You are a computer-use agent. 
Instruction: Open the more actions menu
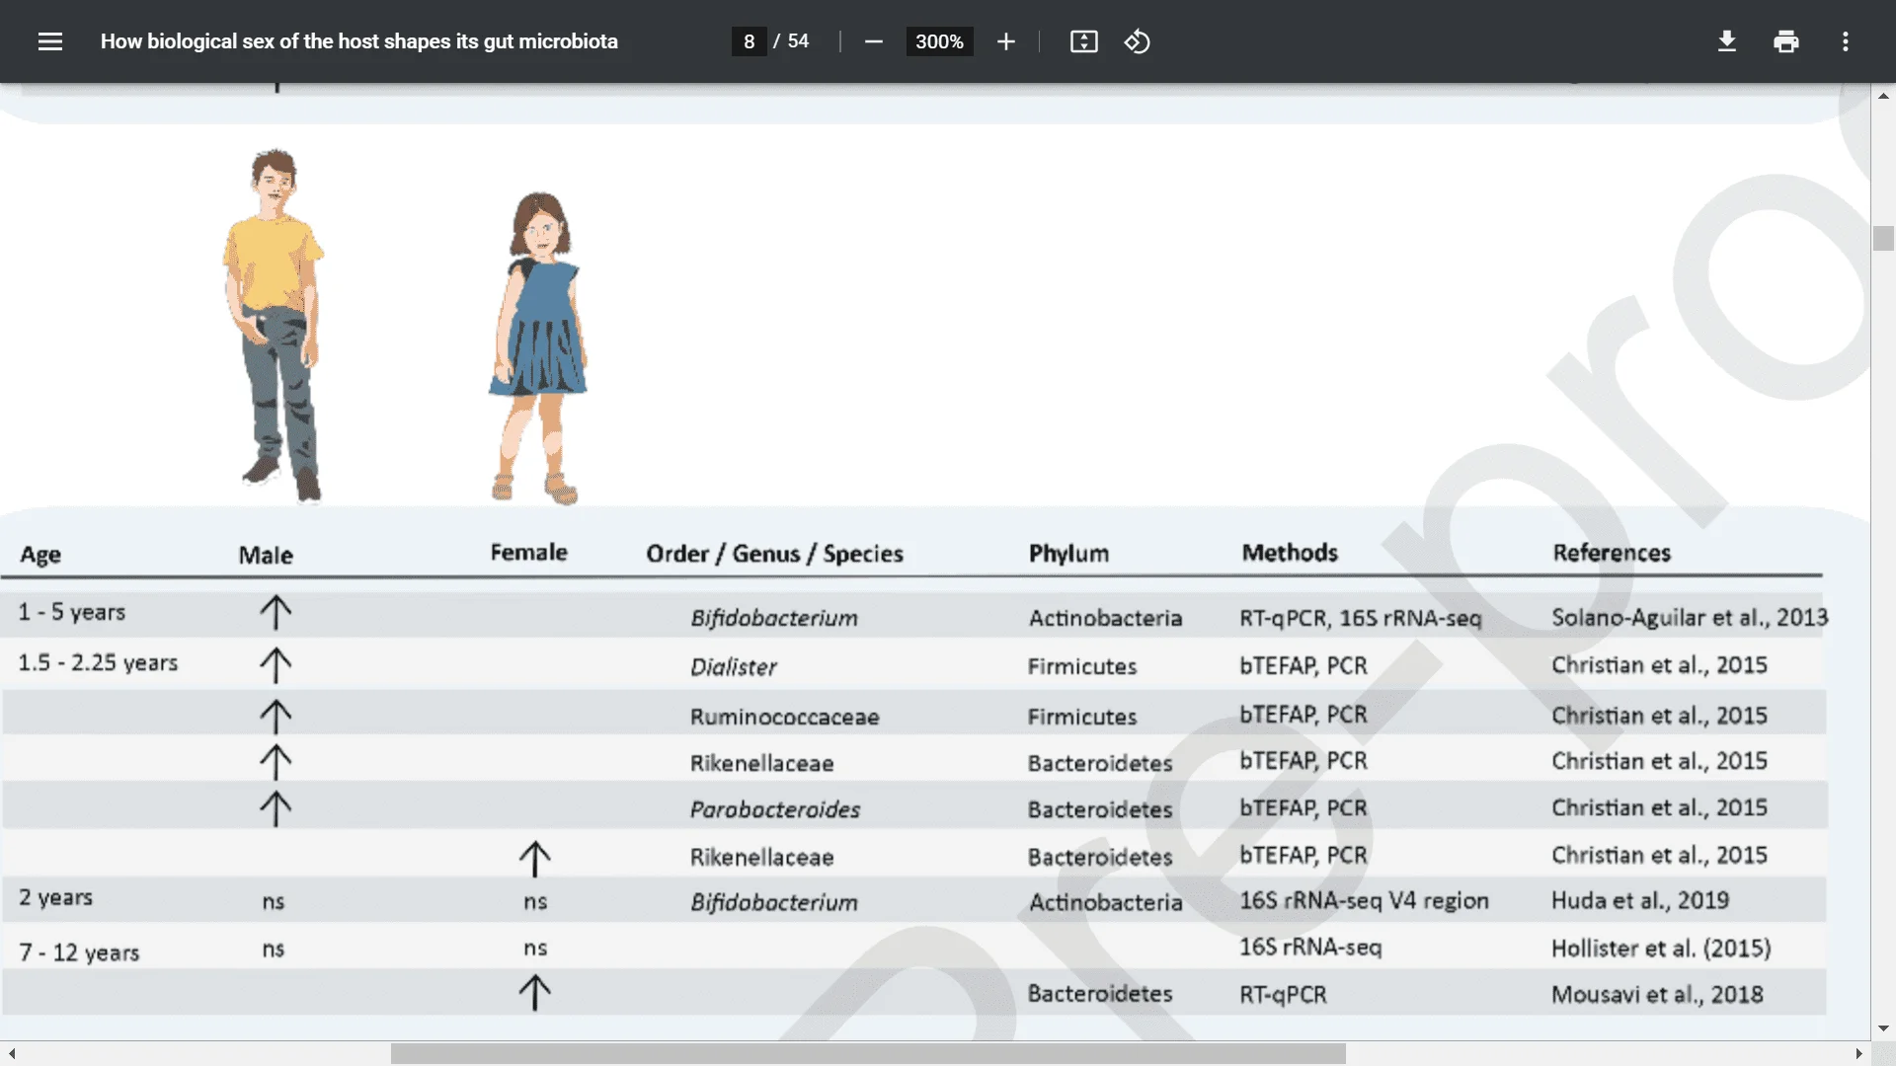(x=1845, y=41)
